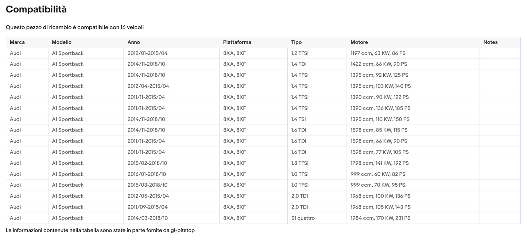527x240 pixels.
Task: Click the Marca column header
Action: [17, 42]
